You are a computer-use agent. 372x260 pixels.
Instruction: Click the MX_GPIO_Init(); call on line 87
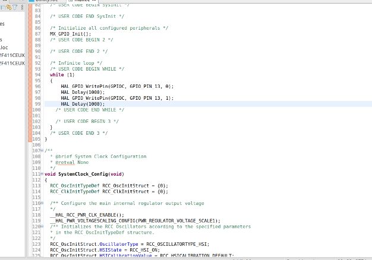(71, 34)
